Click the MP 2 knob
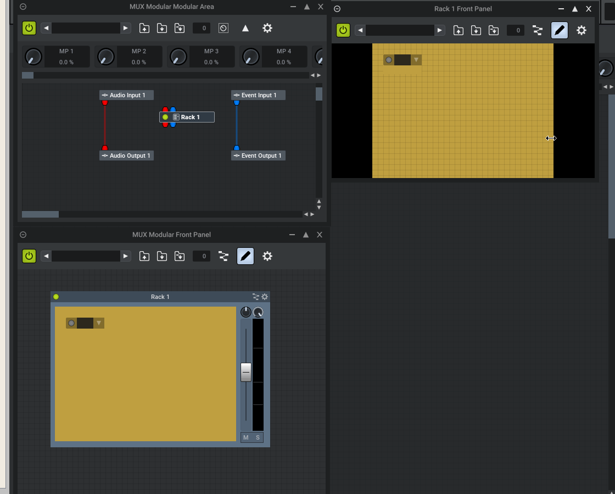 pyautogui.click(x=106, y=57)
